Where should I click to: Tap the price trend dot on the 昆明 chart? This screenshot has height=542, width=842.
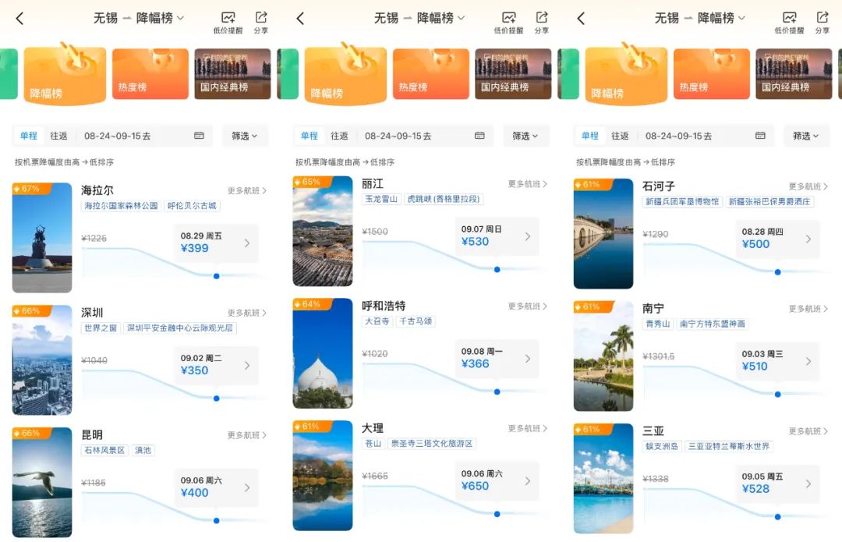point(216,520)
